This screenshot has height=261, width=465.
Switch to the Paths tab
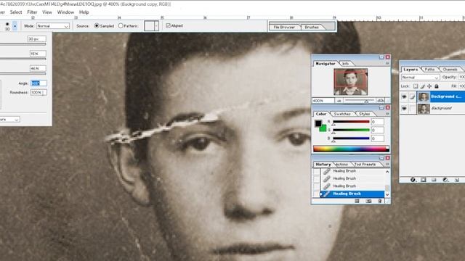tap(429, 70)
